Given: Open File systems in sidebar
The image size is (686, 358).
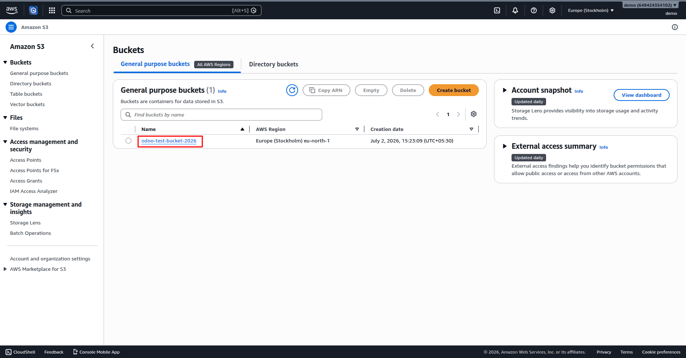Looking at the screenshot, I should 24,128.
